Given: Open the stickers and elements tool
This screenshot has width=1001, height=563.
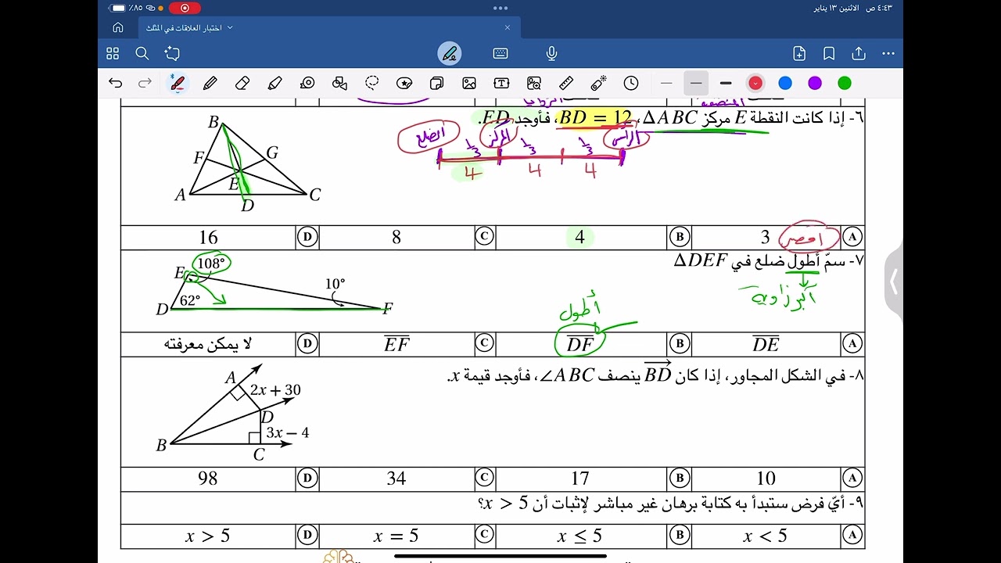Looking at the screenshot, I should click(x=404, y=83).
